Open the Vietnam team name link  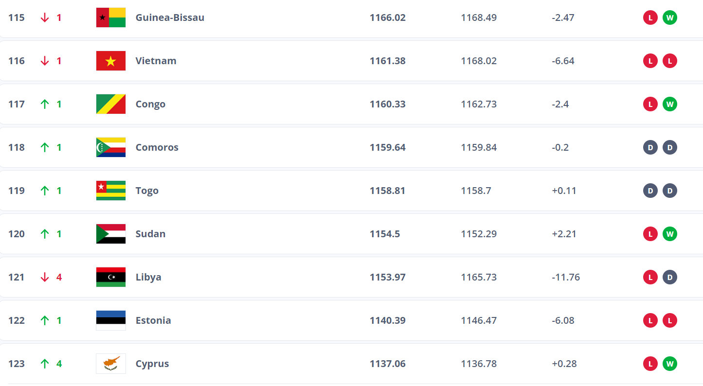pos(156,61)
